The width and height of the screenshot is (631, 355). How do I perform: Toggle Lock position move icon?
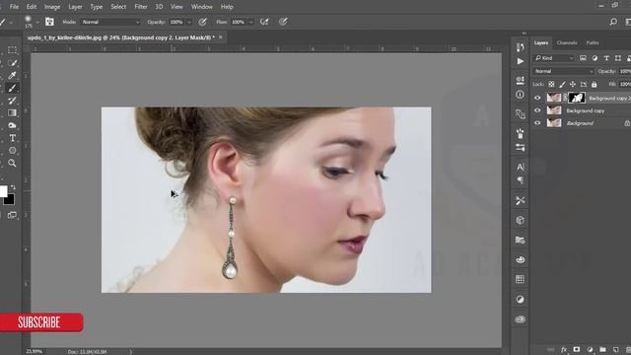click(573, 84)
